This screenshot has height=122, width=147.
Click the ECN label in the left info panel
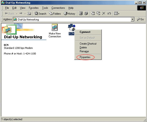(6, 45)
